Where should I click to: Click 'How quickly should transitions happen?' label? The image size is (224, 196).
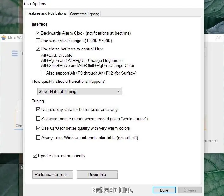(x=68, y=81)
